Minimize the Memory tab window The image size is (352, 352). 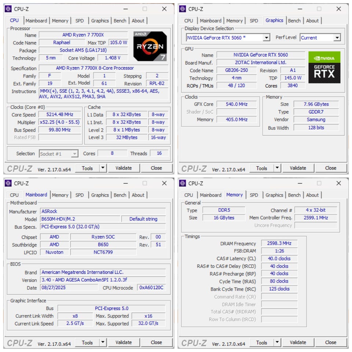[300, 183]
